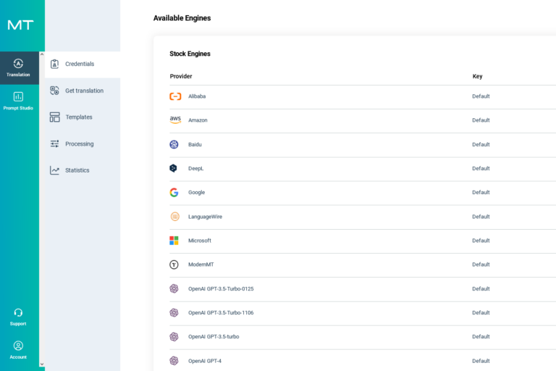
Task: Select the ModernMT provider name
Action: (201, 264)
